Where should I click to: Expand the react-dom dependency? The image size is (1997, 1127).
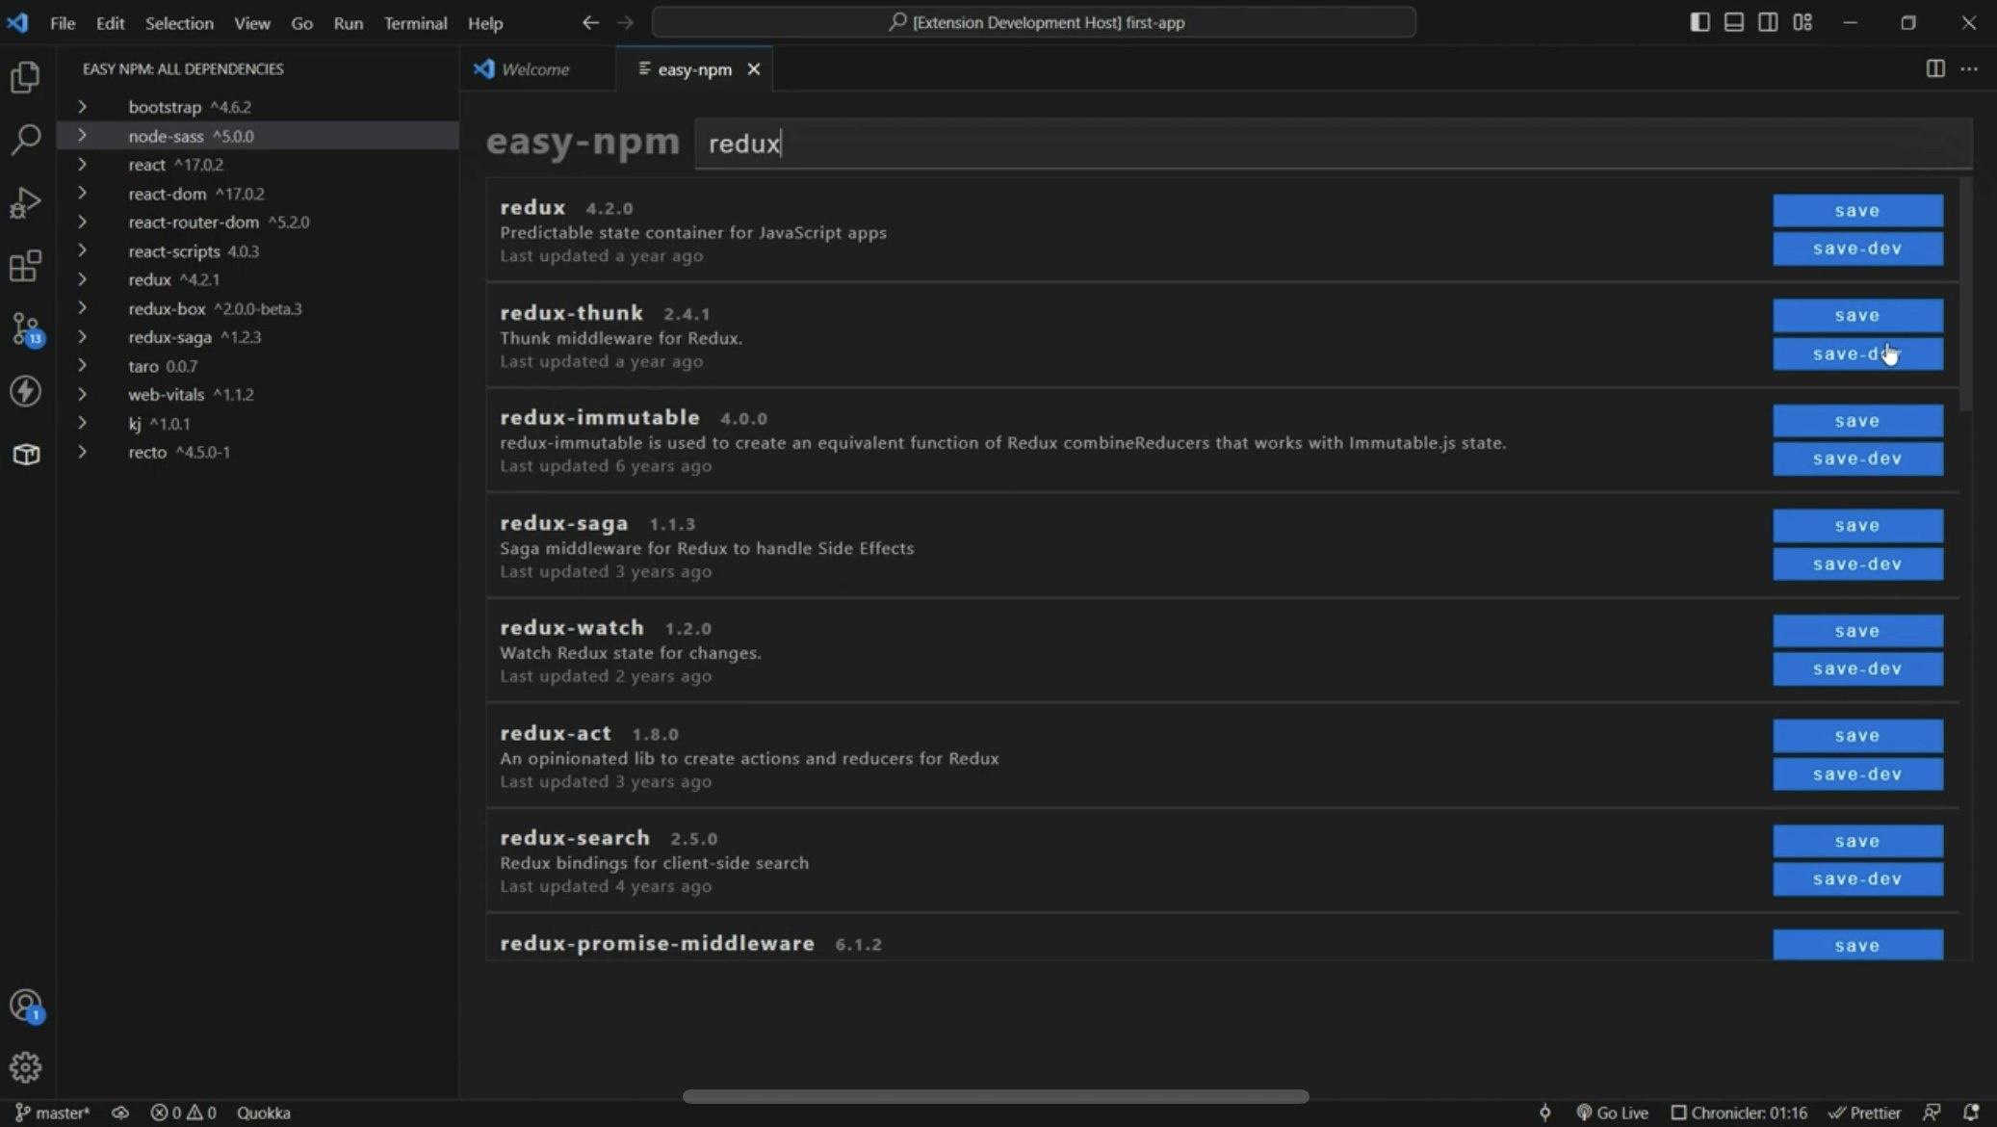[x=82, y=194]
